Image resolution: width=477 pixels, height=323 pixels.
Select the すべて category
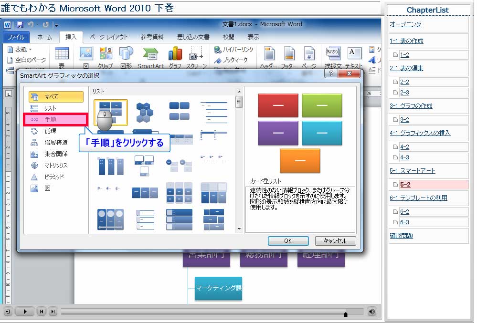tap(56, 97)
